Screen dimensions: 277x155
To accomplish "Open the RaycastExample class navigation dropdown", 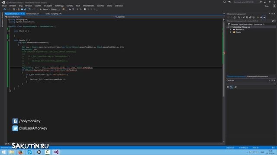I will click(x=60, y=17).
